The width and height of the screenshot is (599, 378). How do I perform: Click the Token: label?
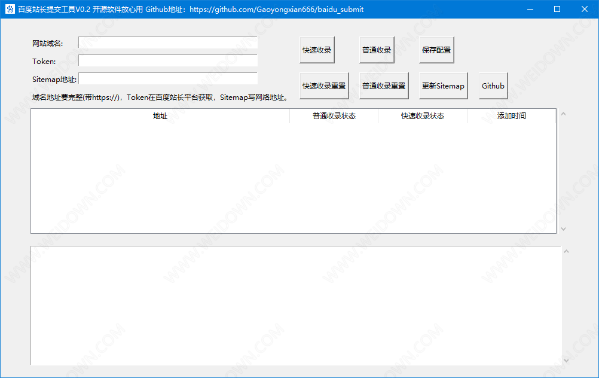pyautogui.click(x=44, y=62)
